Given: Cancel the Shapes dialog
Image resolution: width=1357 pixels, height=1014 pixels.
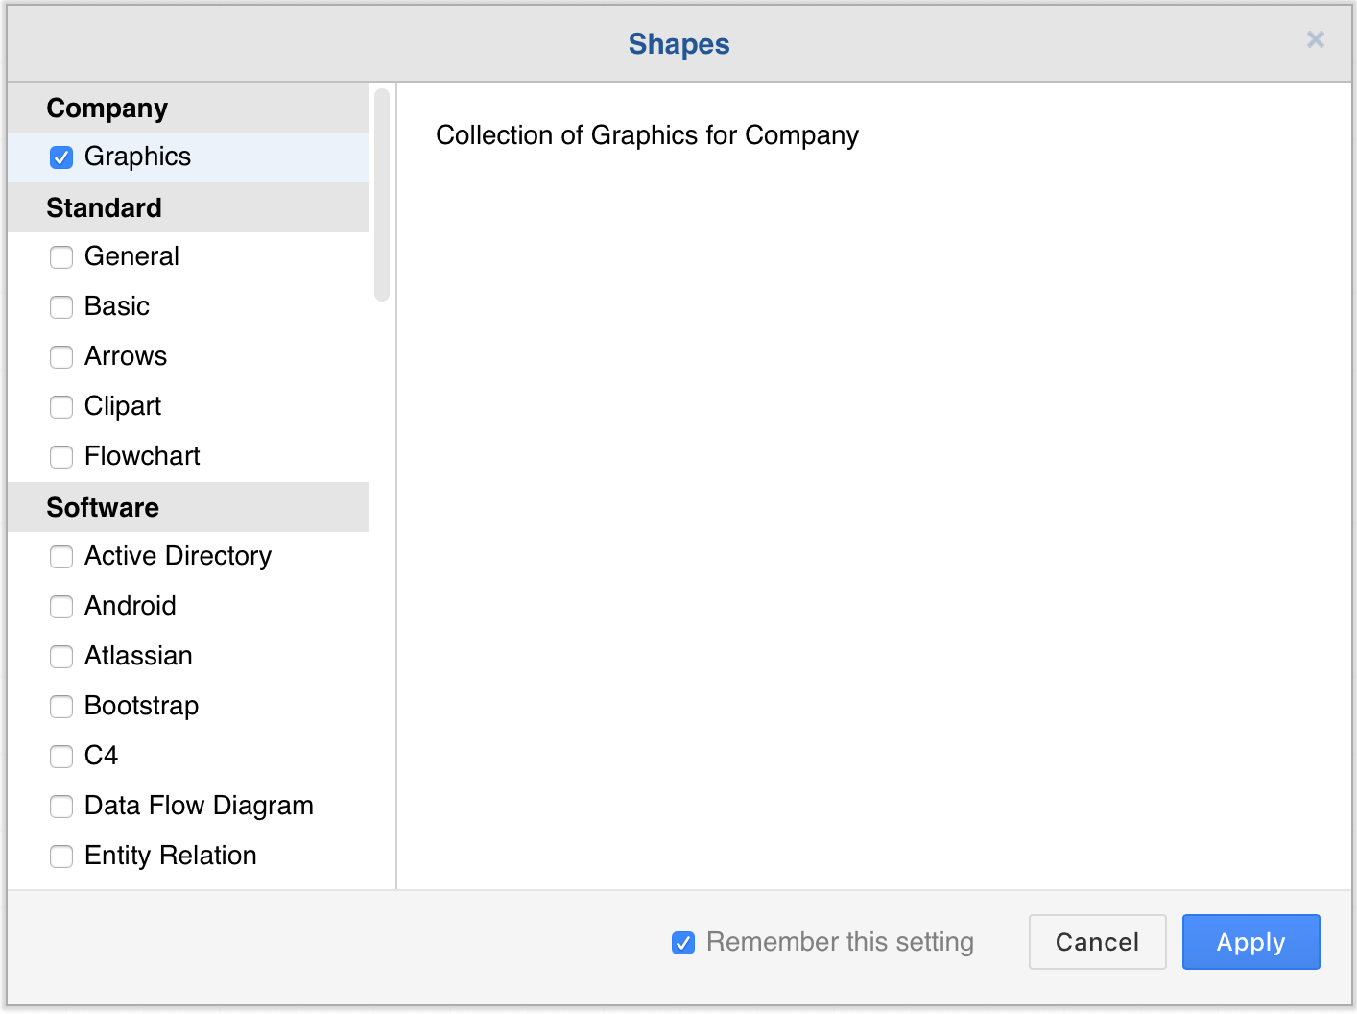Looking at the screenshot, I should (x=1097, y=942).
